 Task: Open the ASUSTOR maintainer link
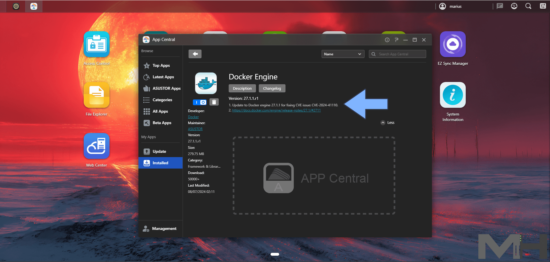pyautogui.click(x=195, y=129)
